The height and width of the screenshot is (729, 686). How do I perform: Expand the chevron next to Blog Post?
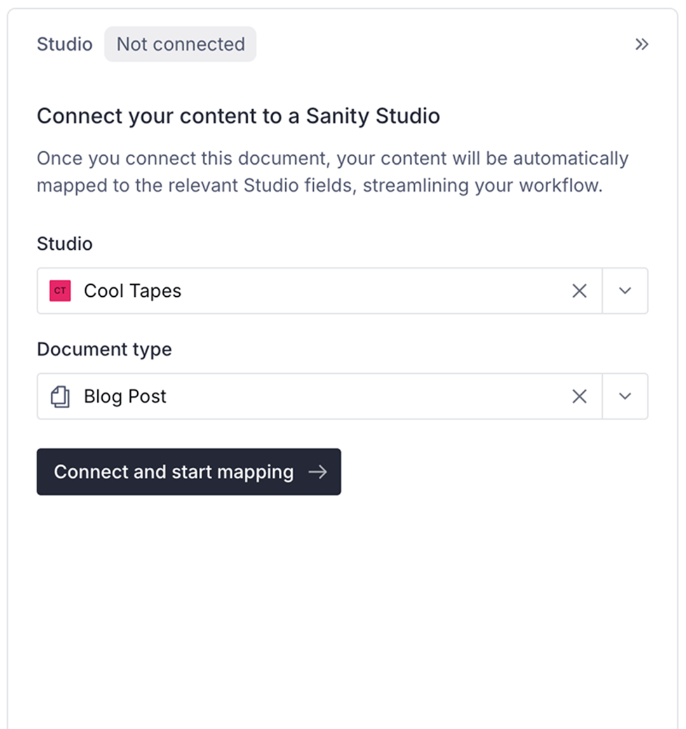(x=625, y=396)
